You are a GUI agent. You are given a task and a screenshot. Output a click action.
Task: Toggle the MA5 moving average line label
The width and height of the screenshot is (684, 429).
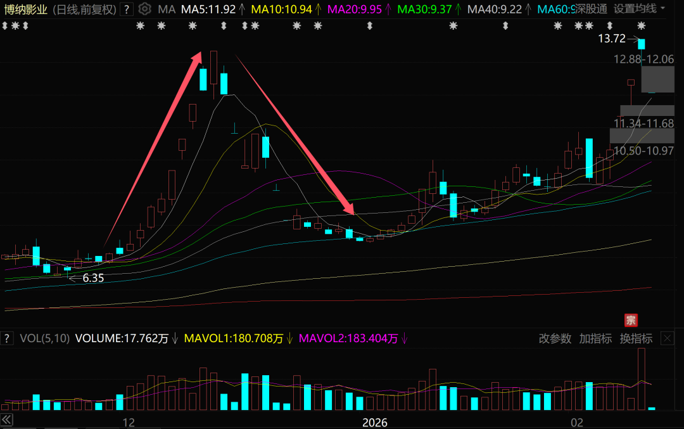[x=208, y=10]
